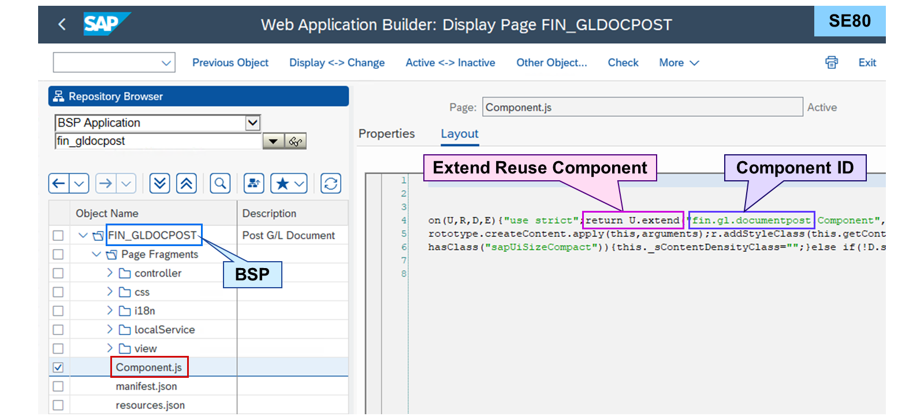Tick the checkbox for FIN_GLDOCPOST row

point(58,235)
